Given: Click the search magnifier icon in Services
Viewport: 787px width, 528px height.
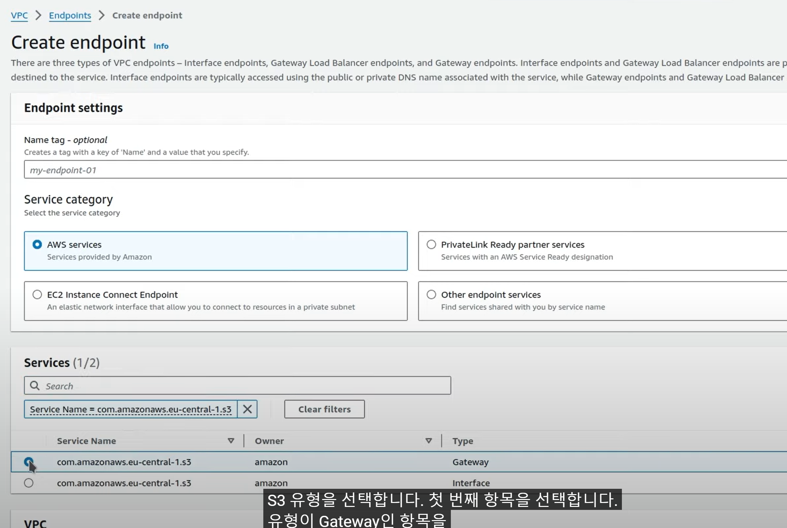Looking at the screenshot, I should coord(35,386).
